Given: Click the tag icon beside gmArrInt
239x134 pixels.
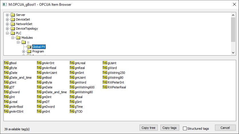Looking at the screenshot, I should (39, 63).
